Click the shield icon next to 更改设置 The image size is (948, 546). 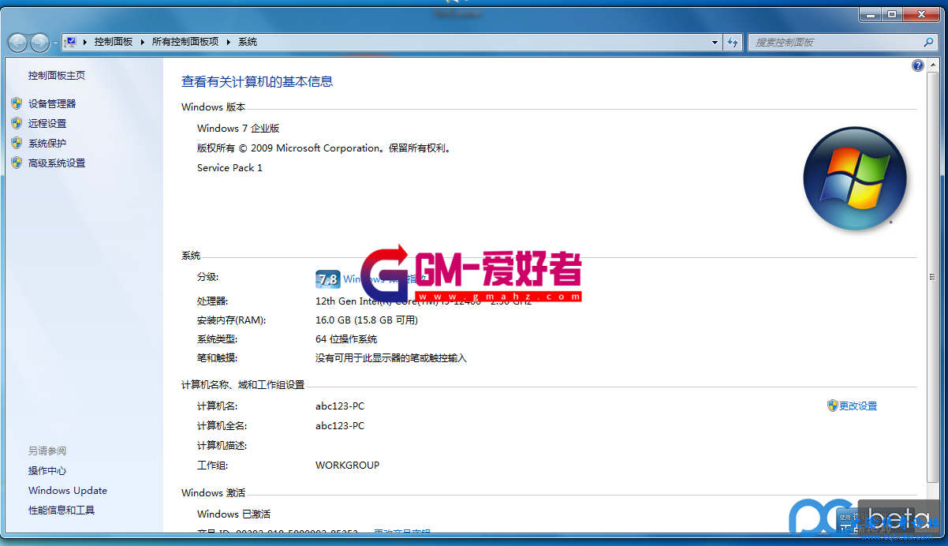(832, 406)
